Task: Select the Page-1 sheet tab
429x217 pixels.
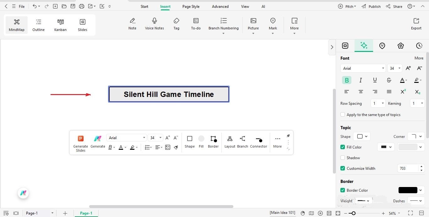Action: (x=86, y=213)
